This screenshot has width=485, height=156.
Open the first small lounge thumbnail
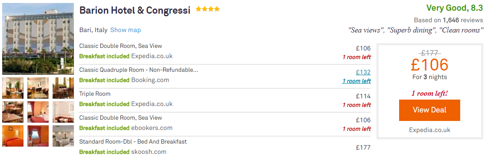tap(13, 88)
